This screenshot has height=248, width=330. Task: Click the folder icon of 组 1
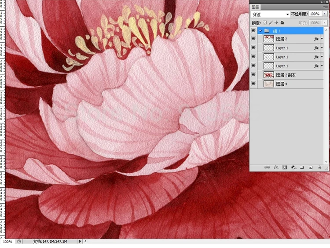click(267, 31)
